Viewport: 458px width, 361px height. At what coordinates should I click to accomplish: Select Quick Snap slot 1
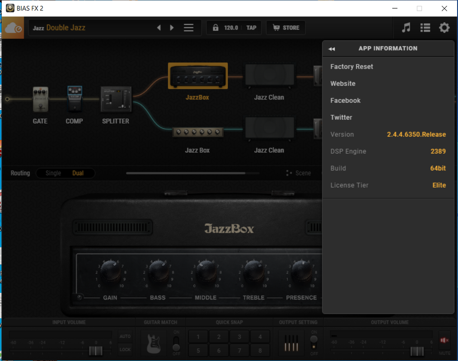(198, 337)
